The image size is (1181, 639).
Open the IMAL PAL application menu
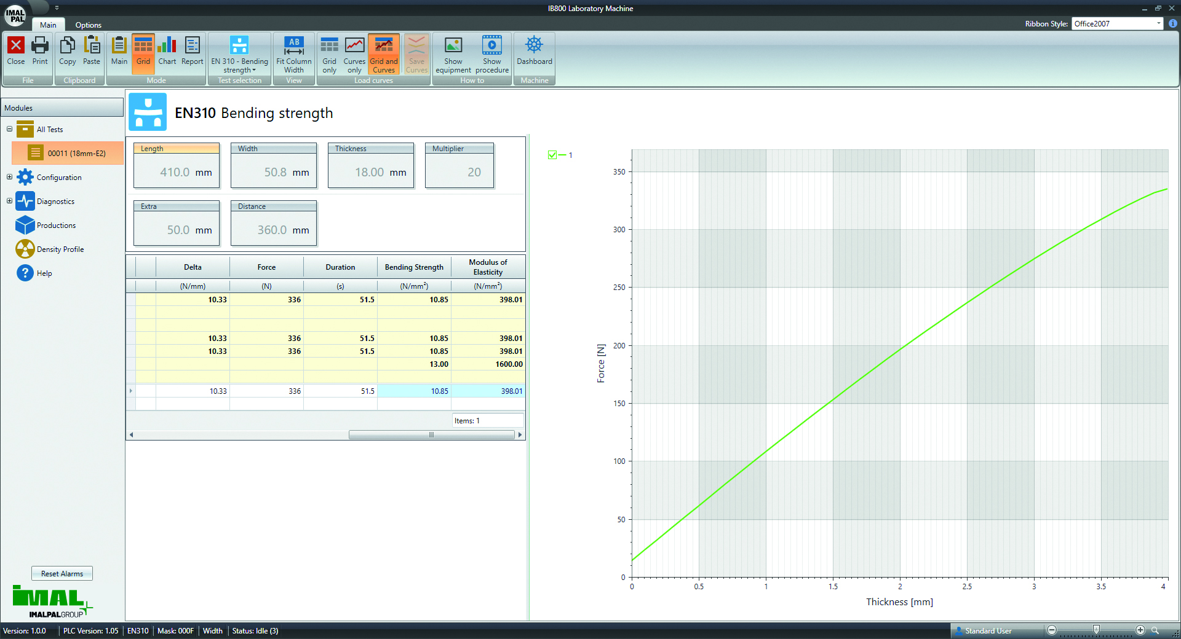15,15
